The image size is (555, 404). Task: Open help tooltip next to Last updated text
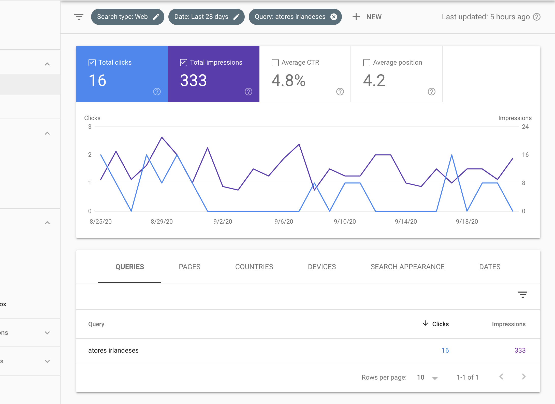536,17
